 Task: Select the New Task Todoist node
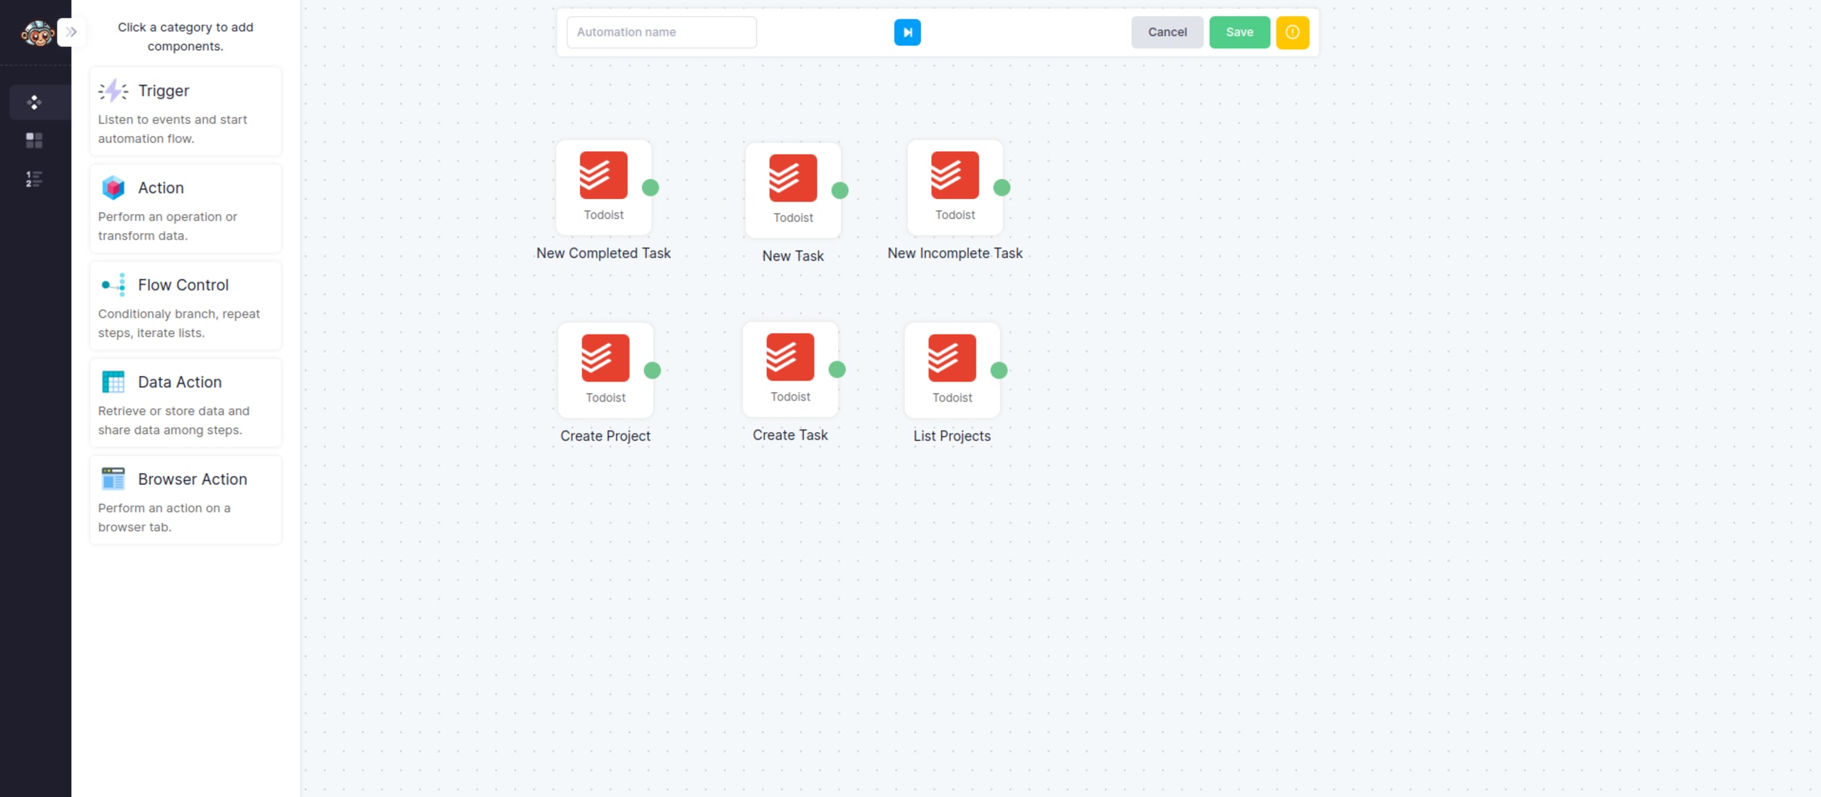[x=793, y=190]
